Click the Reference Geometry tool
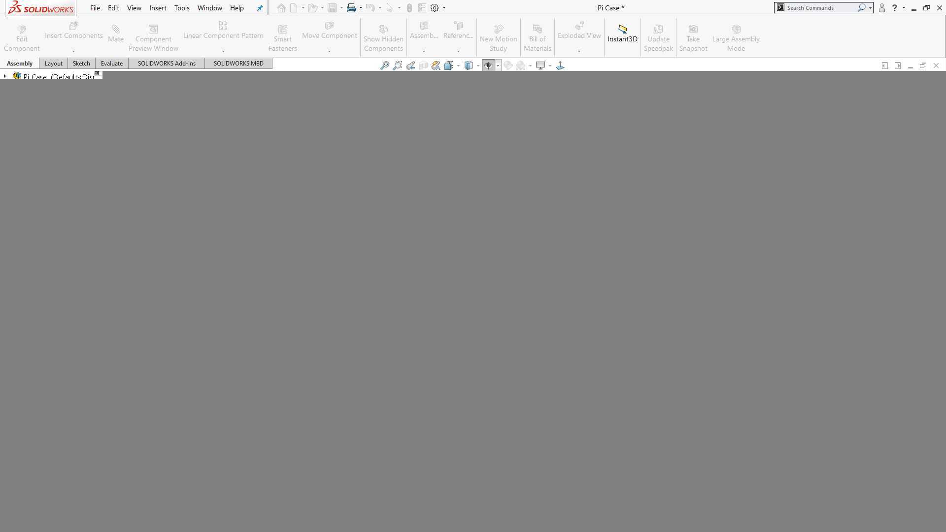This screenshot has height=532, width=946. pos(458,31)
